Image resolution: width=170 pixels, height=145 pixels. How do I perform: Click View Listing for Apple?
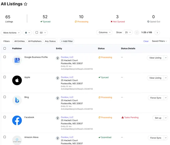(155, 78)
